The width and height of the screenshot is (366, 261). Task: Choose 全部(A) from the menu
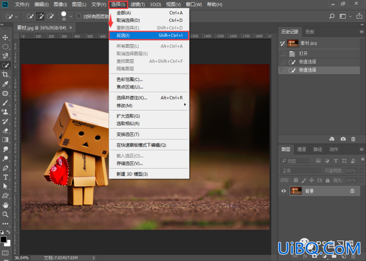click(149, 13)
